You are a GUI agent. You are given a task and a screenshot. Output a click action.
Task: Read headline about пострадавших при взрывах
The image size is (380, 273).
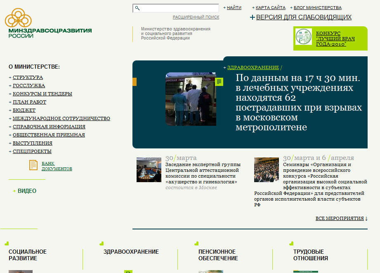(x=299, y=102)
